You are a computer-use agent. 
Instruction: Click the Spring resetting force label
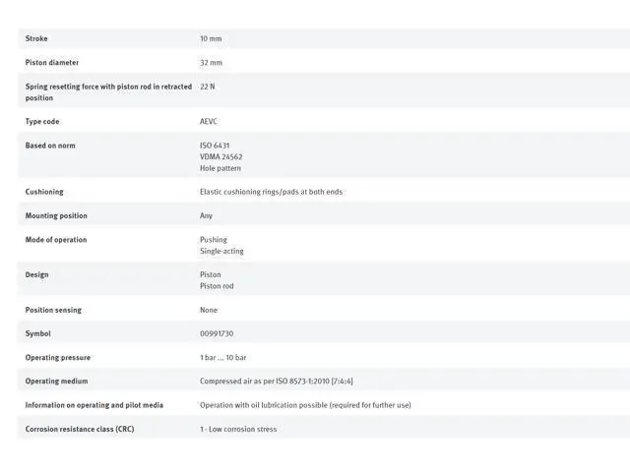[106, 87]
